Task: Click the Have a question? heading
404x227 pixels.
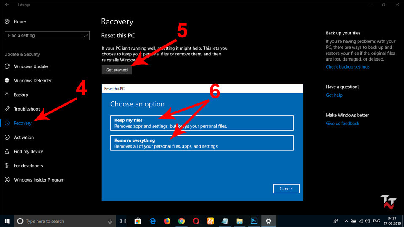Action: tap(343, 87)
